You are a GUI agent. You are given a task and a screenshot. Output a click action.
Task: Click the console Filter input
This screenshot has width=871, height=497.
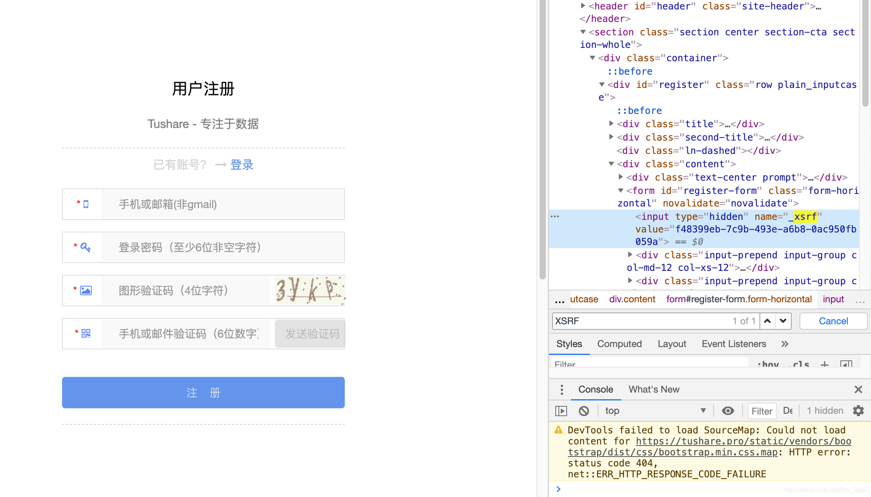pyautogui.click(x=762, y=411)
